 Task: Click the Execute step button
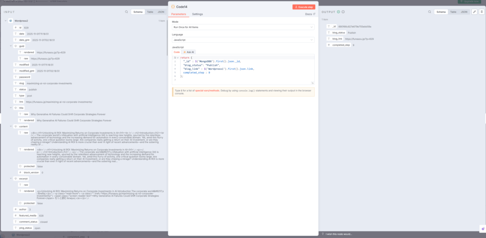[x=303, y=7]
